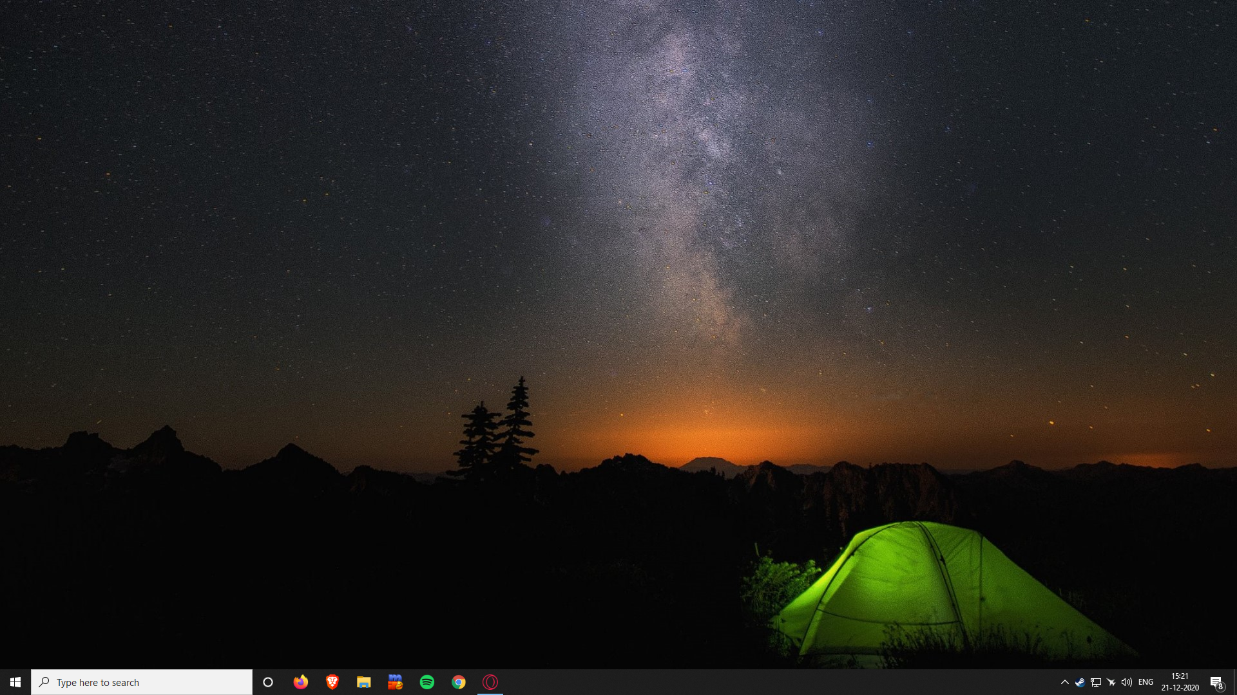Expand the hidden system tray icons
The height and width of the screenshot is (695, 1237).
pyautogui.click(x=1064, y=682)
